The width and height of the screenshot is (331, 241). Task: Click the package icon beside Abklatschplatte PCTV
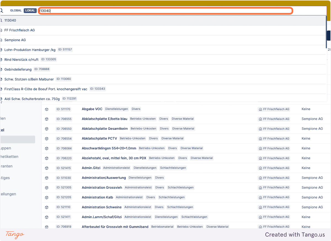(x=47, y=139)
